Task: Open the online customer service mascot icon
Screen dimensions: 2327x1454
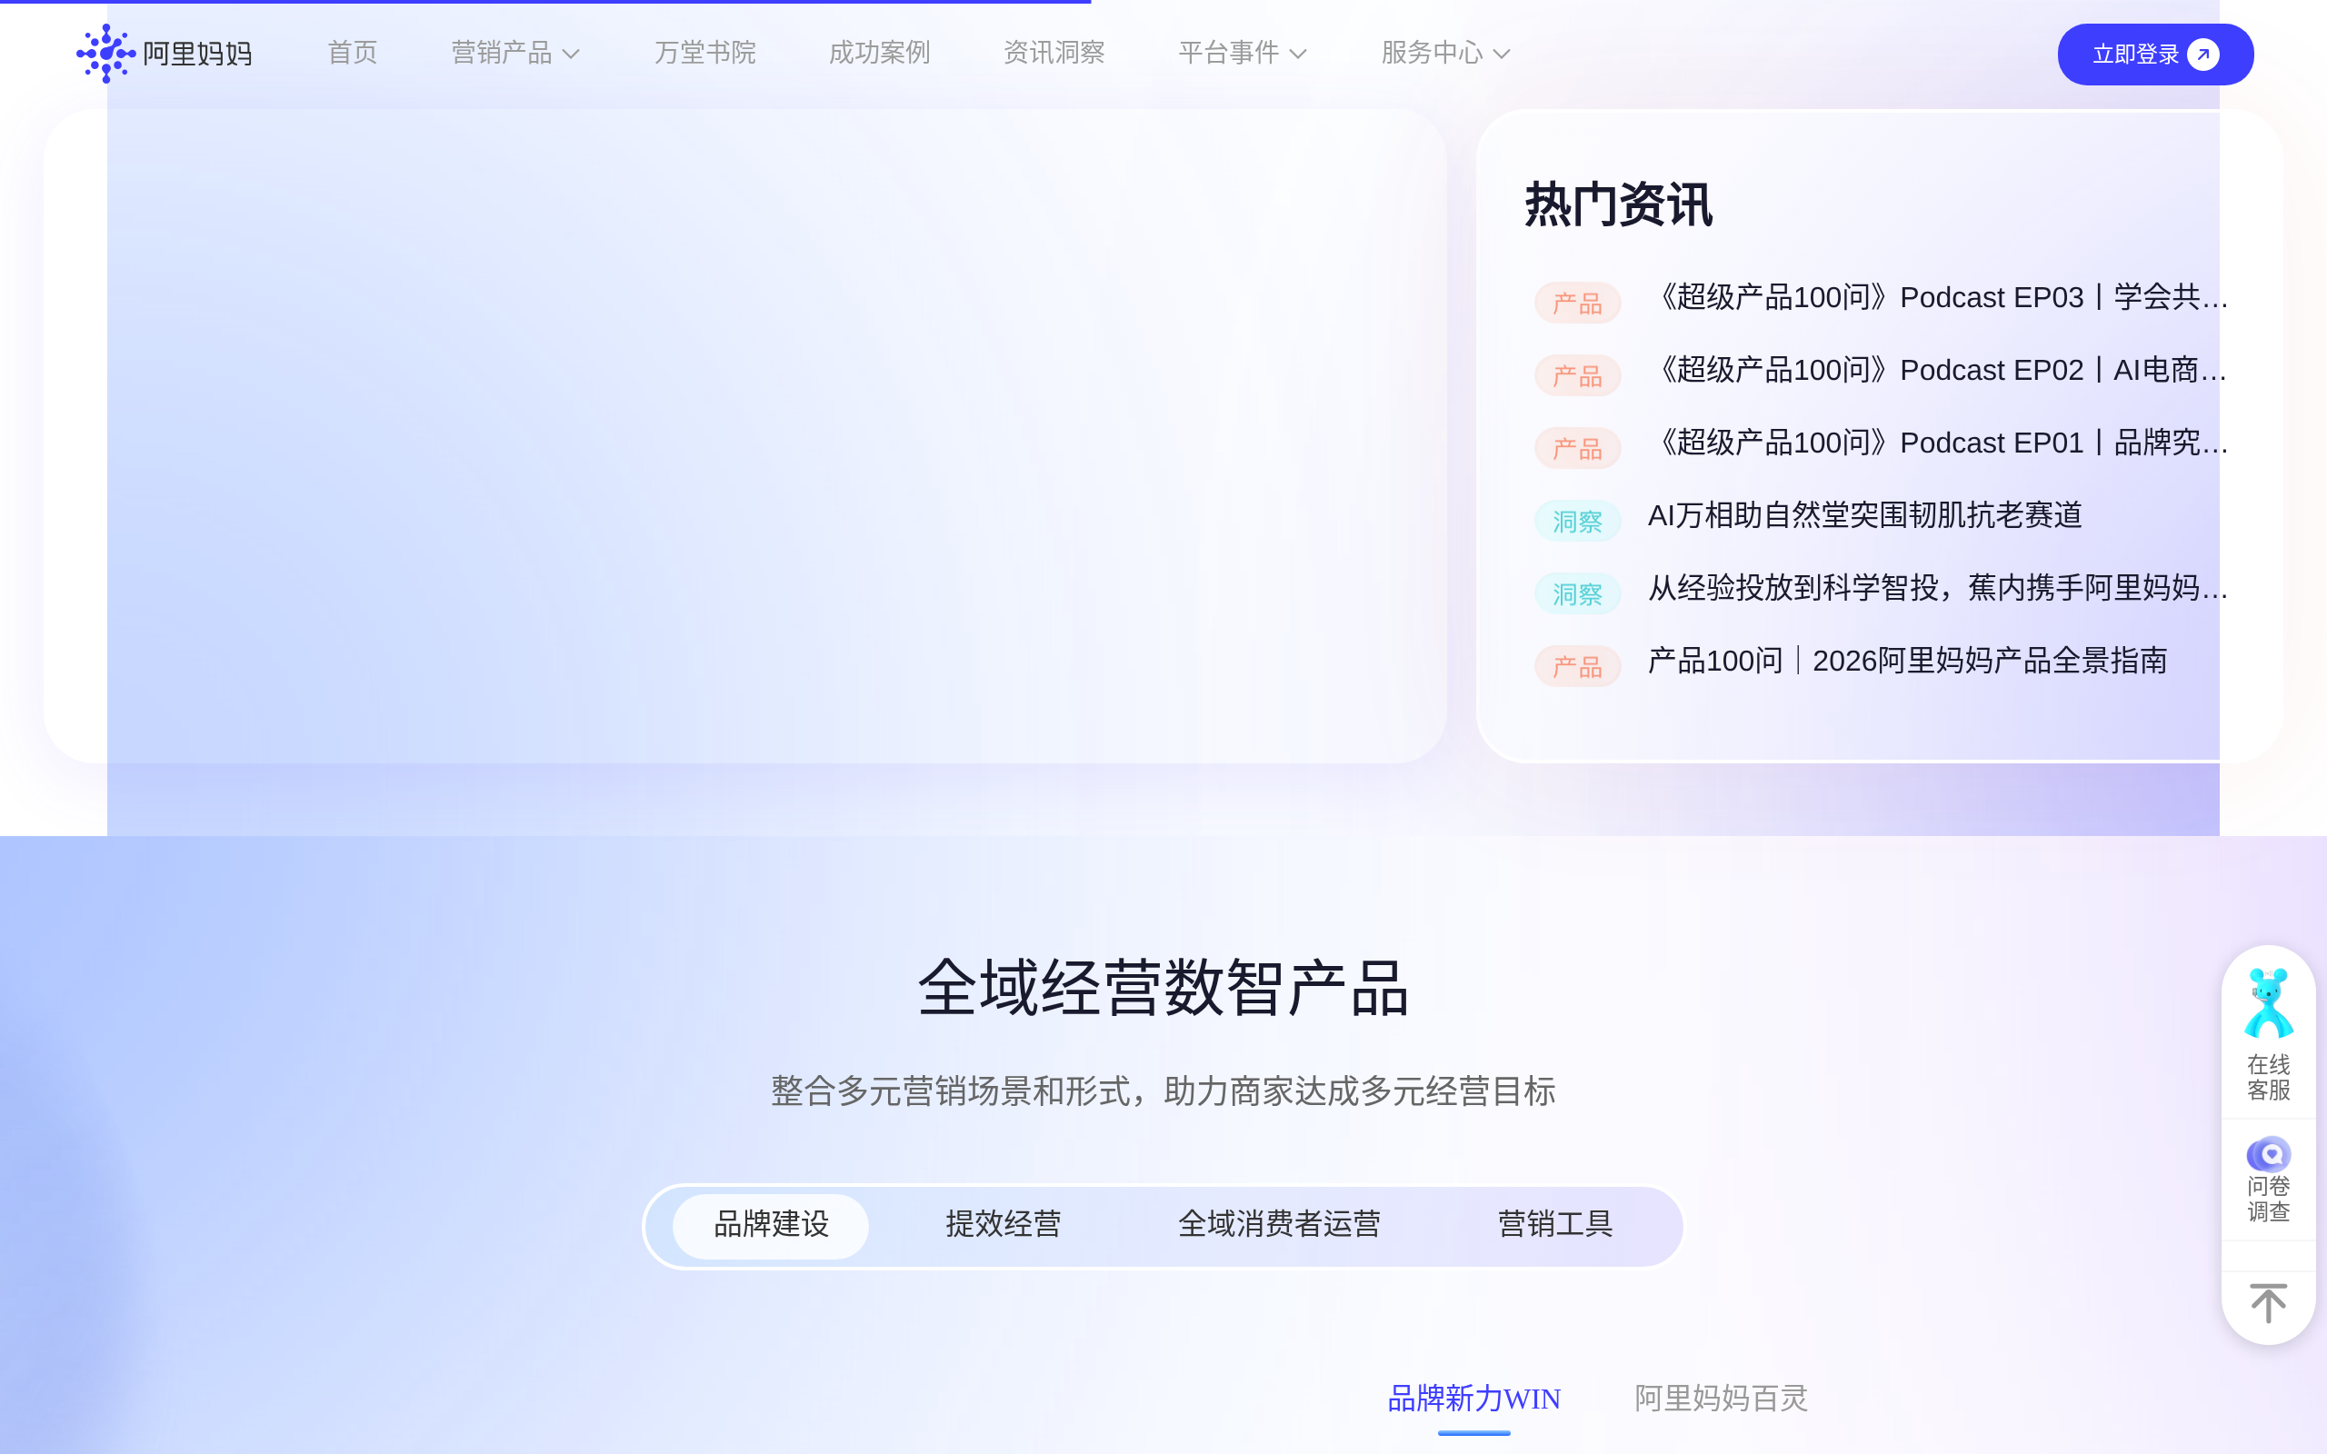Action: click(2268, 1003)
